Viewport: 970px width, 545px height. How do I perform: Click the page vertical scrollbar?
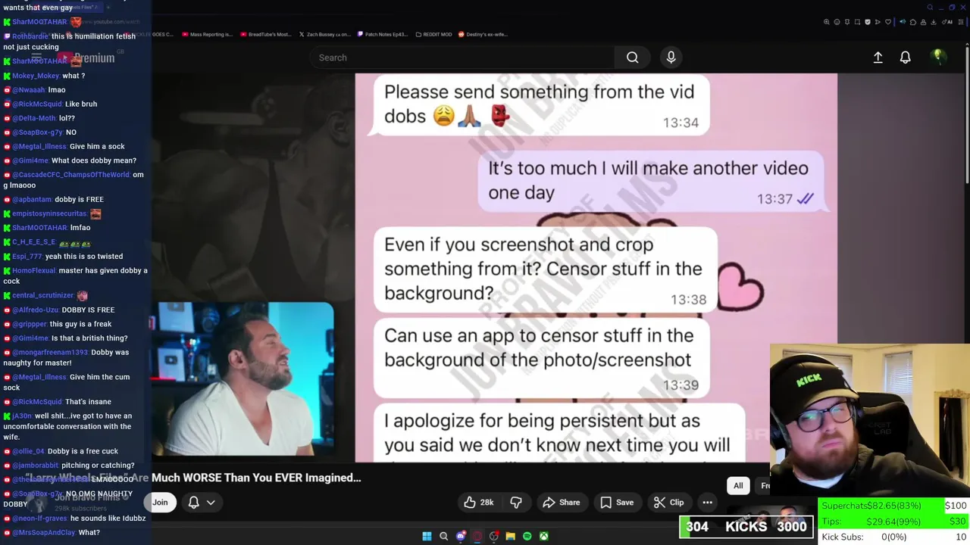966,114
